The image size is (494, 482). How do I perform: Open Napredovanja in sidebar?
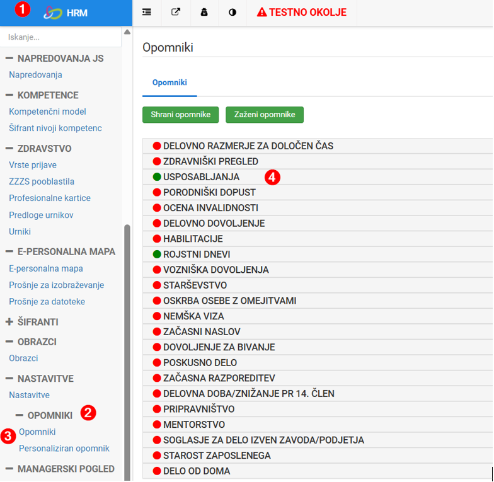35,74
